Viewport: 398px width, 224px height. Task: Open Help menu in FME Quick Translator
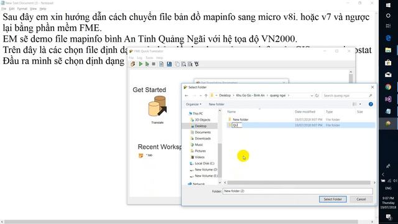point(159,58)
